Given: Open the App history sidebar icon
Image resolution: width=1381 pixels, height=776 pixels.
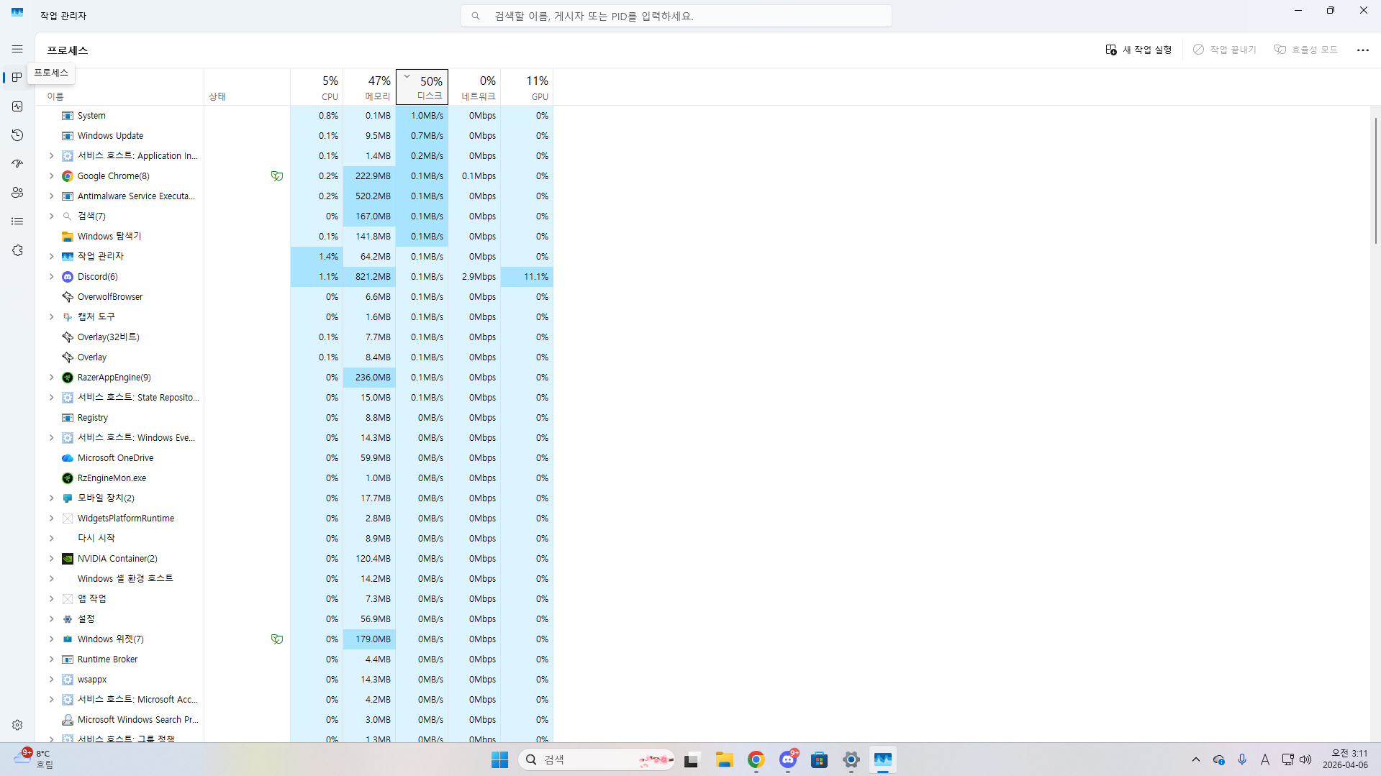Looking at the screenshot, I should coord(17,135).
